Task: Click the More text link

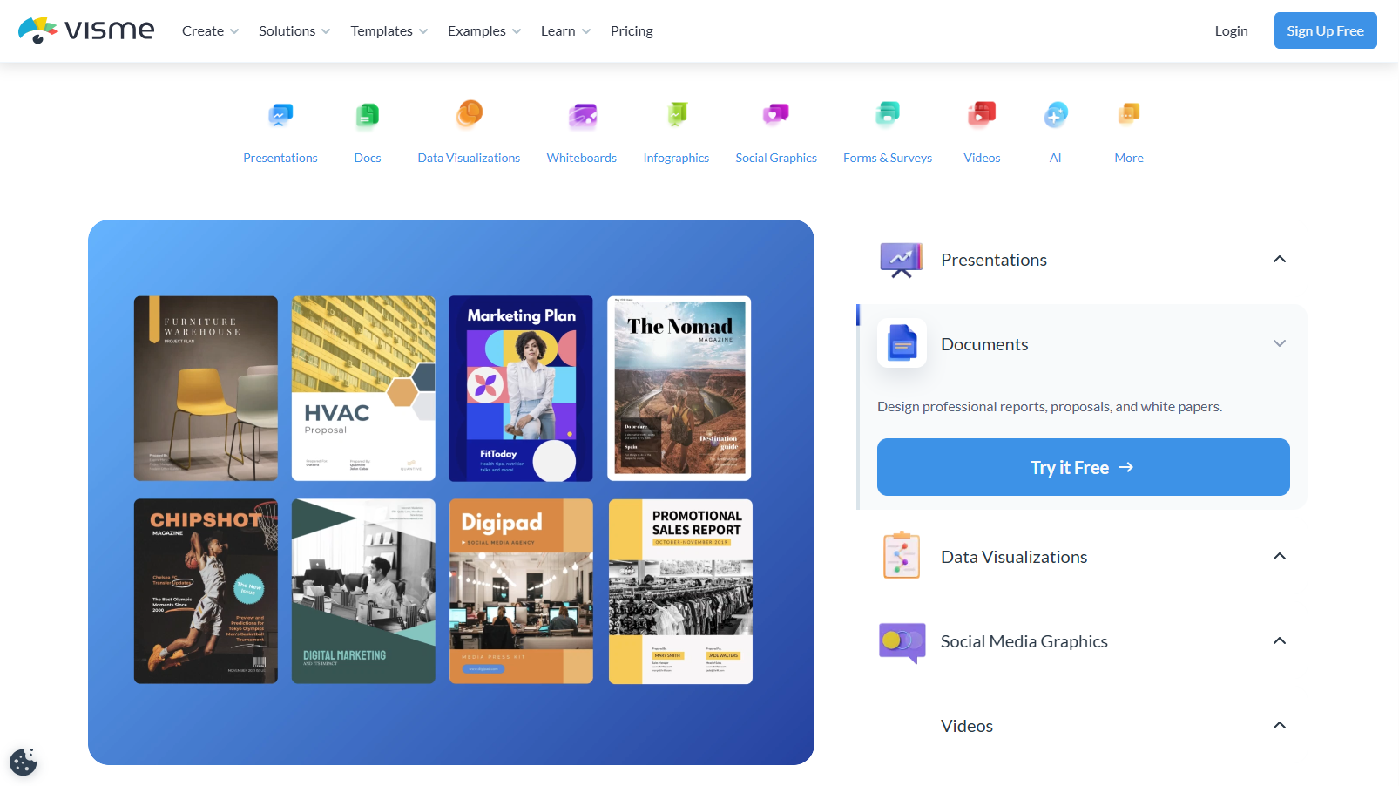Action: (1129, 158)
